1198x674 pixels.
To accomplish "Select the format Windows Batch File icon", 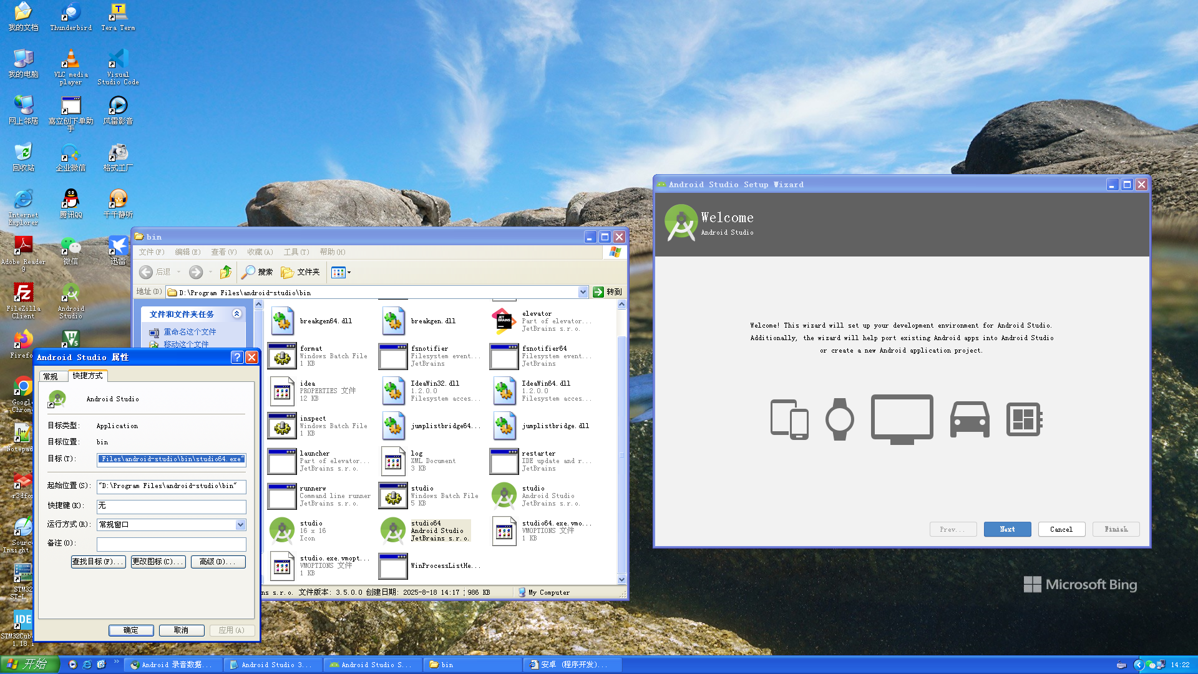I will click(282, 356).
